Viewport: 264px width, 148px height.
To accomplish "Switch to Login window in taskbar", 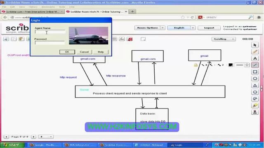I will 184,145.
